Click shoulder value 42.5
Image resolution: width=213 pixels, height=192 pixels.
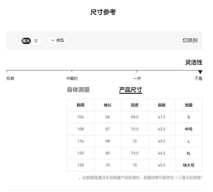coord(161,129)
